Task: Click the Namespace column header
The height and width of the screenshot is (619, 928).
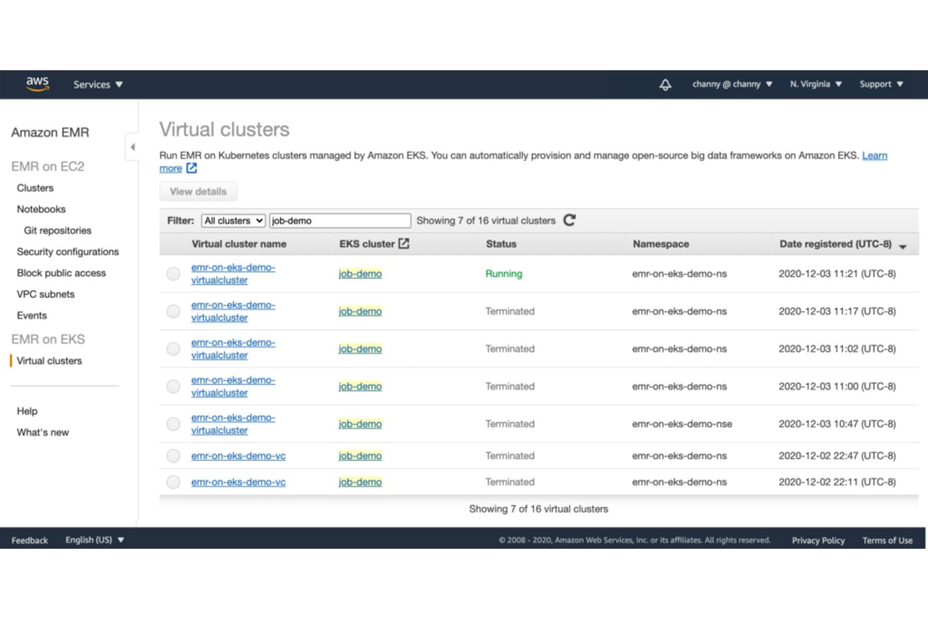Action: coord(661,244)
